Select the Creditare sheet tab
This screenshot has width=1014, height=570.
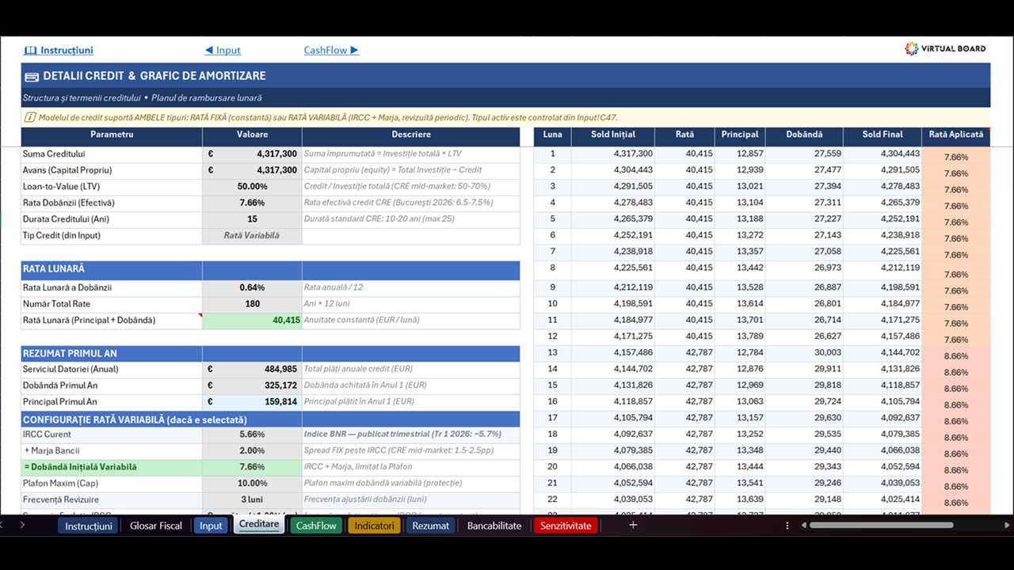click(x=259, y=525)
